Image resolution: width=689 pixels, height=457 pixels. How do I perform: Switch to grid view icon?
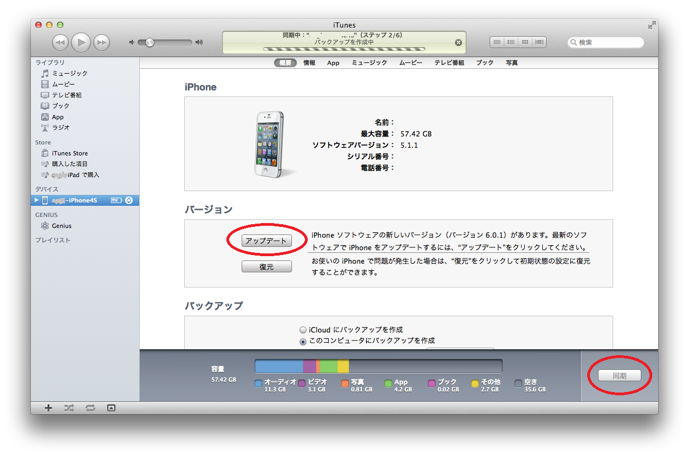[525, 42]
